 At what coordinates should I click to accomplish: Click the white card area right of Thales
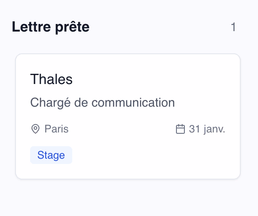coord(148,79)
